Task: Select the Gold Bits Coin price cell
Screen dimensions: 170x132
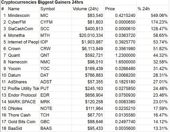Action: coord(120,122)
